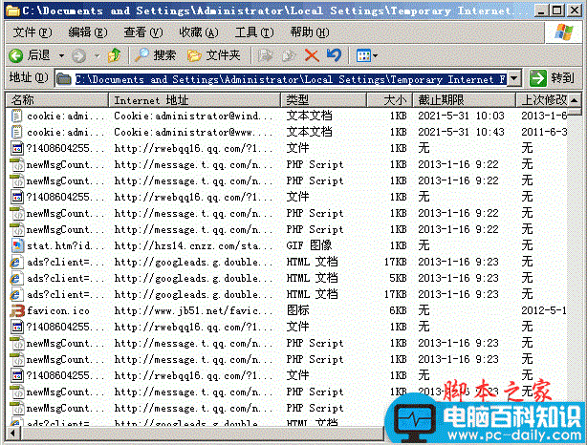Screen dimensions: 587x445
Task: Click the green 转到 Go arrow
Action: pyautogui.click(x=538, y=78)
